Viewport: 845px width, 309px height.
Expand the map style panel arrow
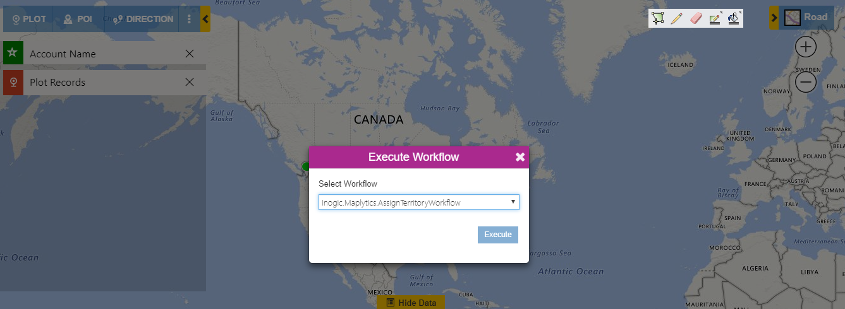click(x=774, y=18)
